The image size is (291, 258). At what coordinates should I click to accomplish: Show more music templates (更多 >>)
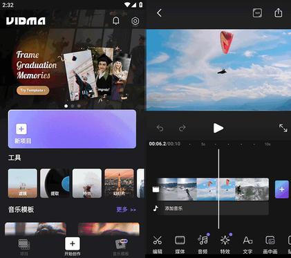126,210
